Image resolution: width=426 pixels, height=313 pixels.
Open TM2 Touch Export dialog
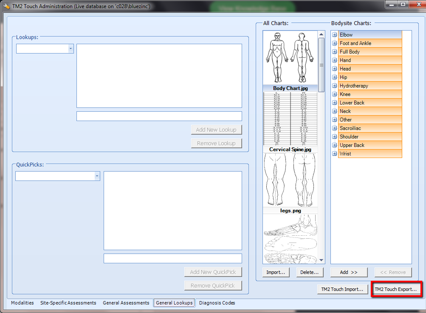396,289
